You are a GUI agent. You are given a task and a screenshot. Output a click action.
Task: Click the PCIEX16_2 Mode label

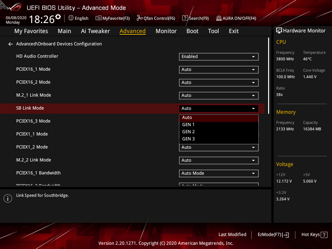[x=33, y=82]
